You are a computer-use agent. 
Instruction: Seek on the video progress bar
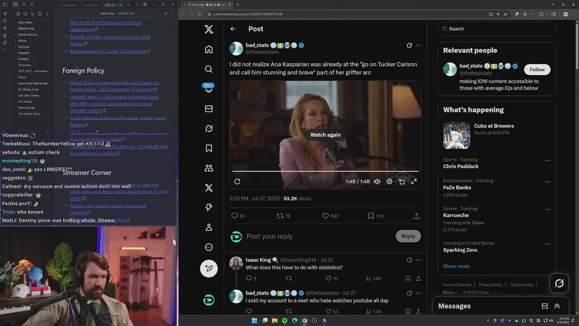(x=325, y=171)
